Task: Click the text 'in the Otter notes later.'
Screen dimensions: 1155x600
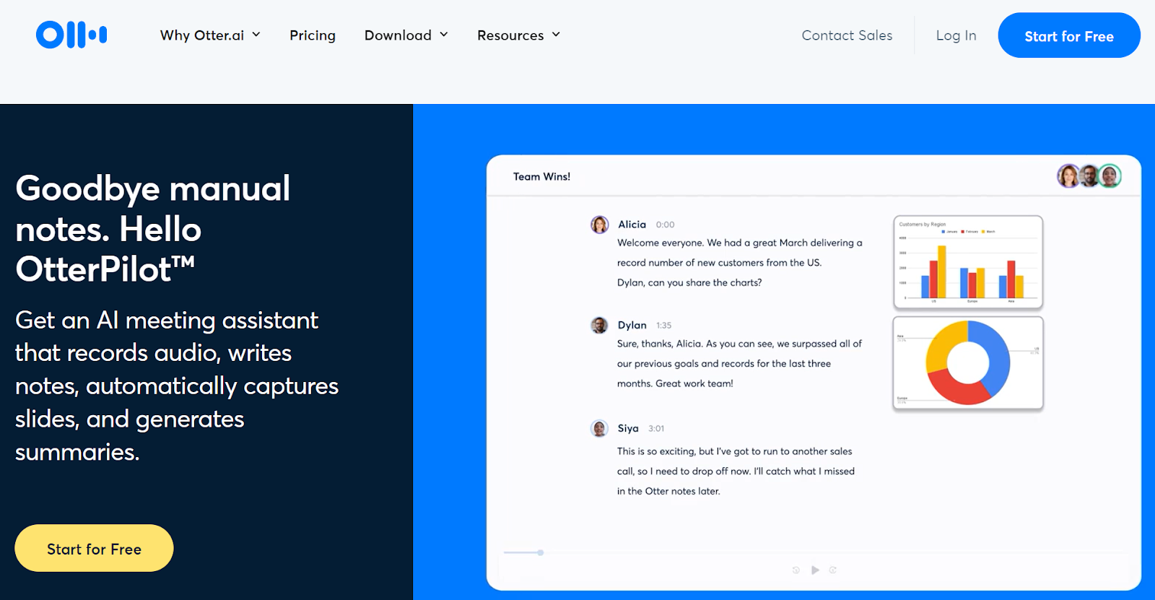Action: click(x=668, y=491)
